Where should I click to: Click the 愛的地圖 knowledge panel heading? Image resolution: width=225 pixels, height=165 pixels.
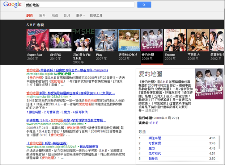tap(150, 74)
